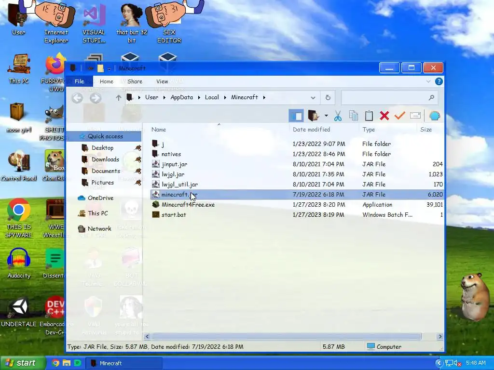Toggle the preview pane layout icon
This screenshot has width=494, height=370.
click(x=296, y=116)
